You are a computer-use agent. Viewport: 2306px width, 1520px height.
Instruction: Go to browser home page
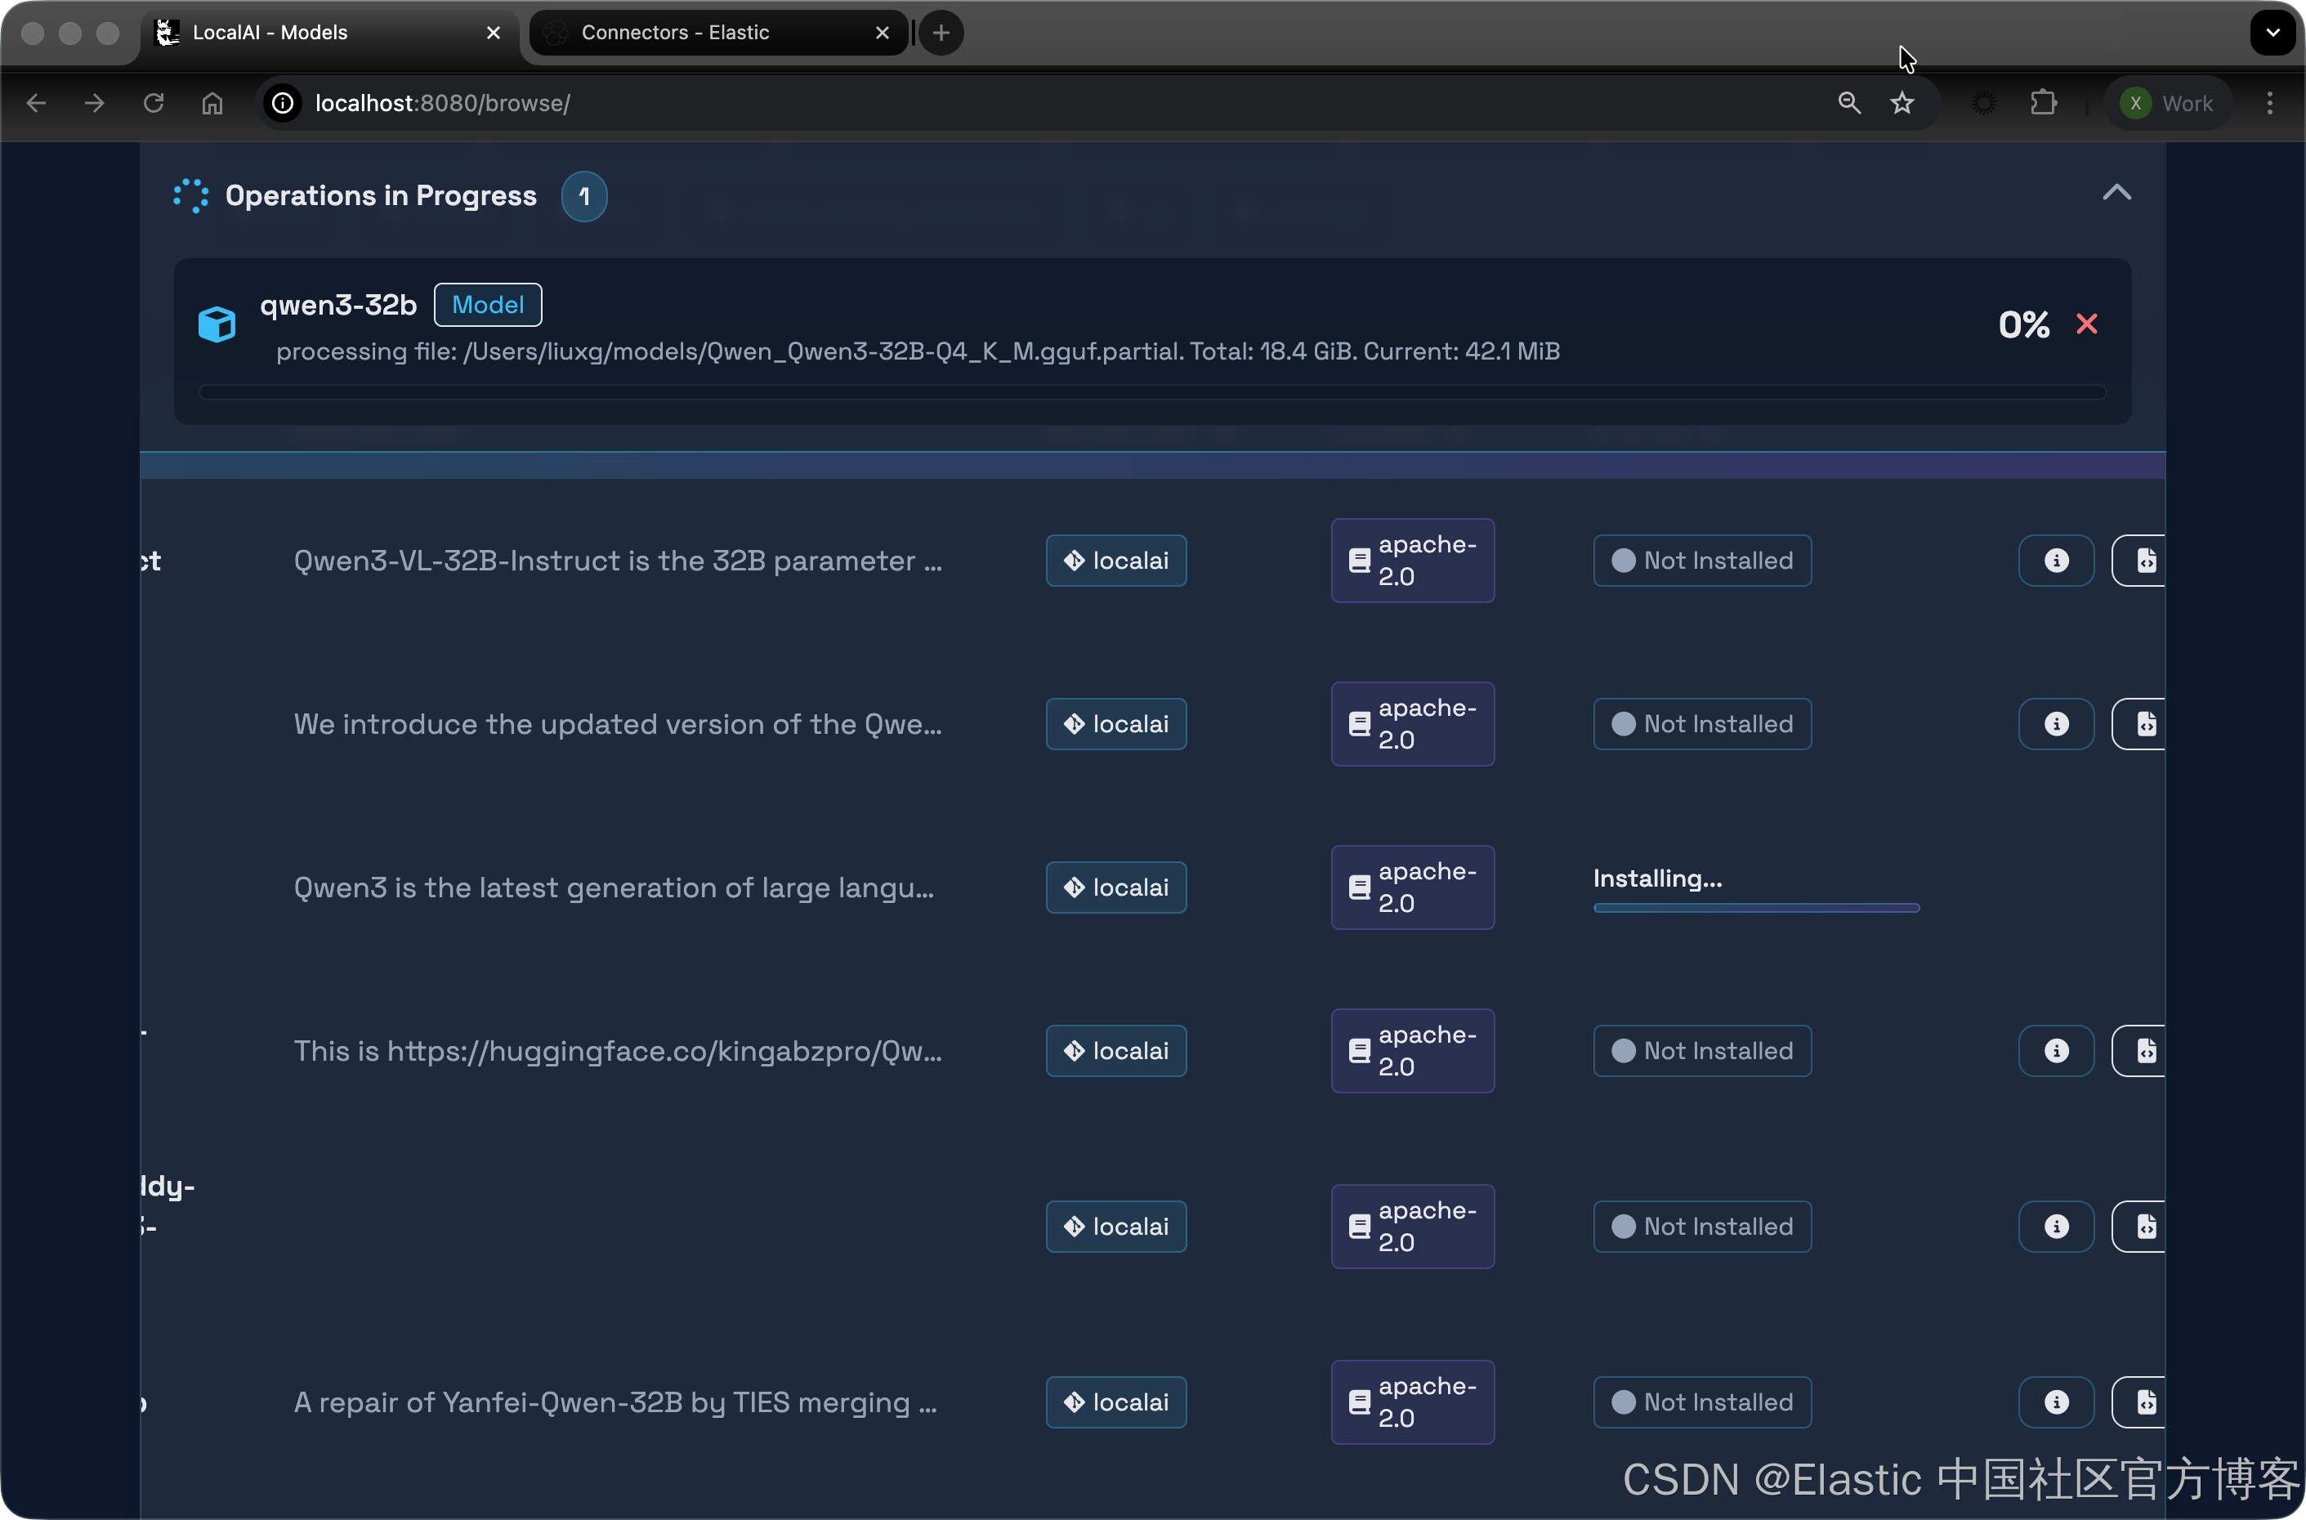(x=212, y=103)
